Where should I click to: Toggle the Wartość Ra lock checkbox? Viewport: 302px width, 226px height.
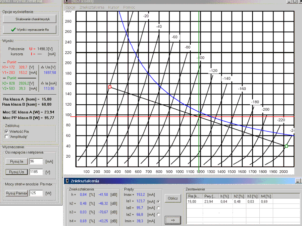[7, 131]
